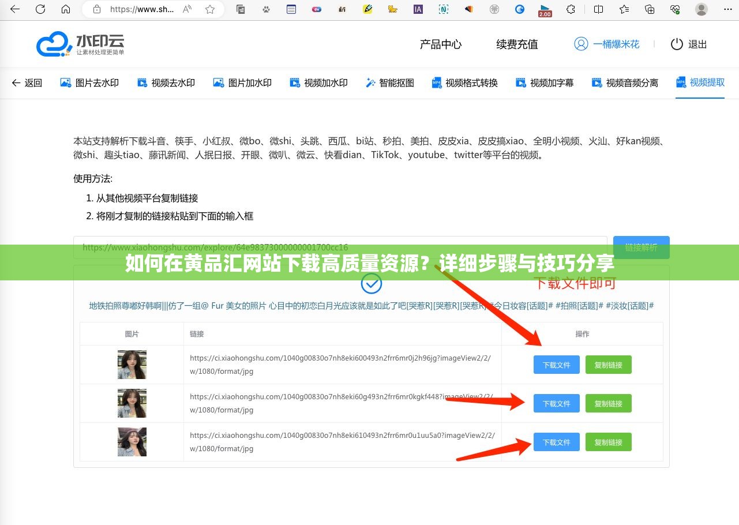Open the second row image thumbnail
739x525 pixels.
[x=132, y=403]
